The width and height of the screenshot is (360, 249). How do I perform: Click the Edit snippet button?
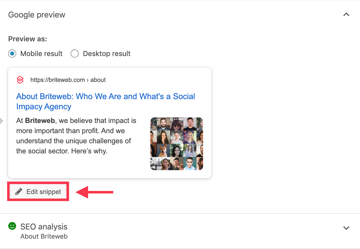[x=38, y=192]
